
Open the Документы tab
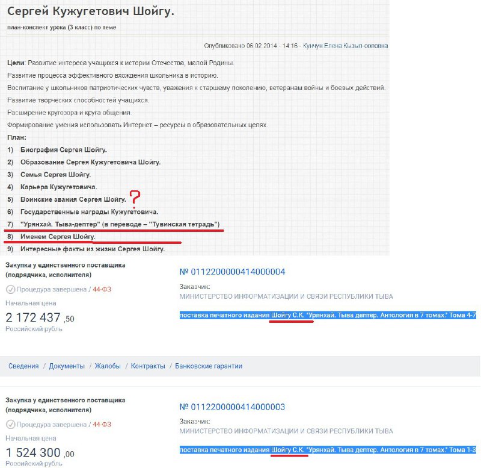tap(67, 366)
